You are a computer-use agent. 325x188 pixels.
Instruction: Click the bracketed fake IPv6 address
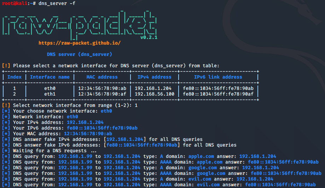(x=142, y=145)
